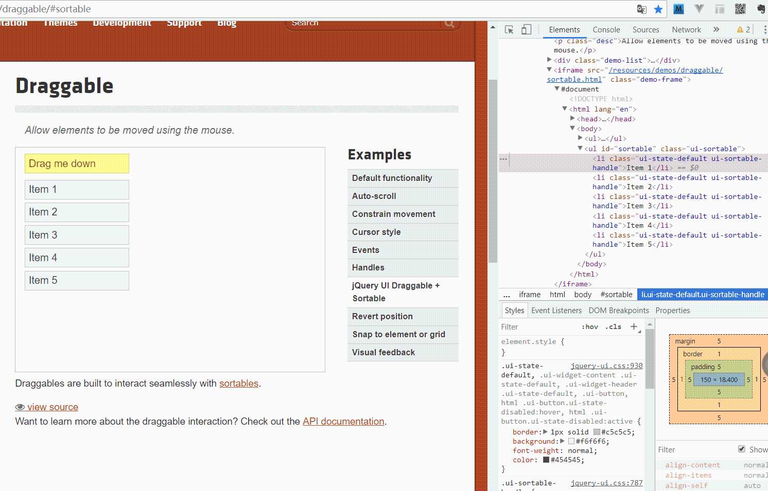Select the body breadcrumb in DevTools
This screenshot has width=768, height=491.
tap(583, 295)
